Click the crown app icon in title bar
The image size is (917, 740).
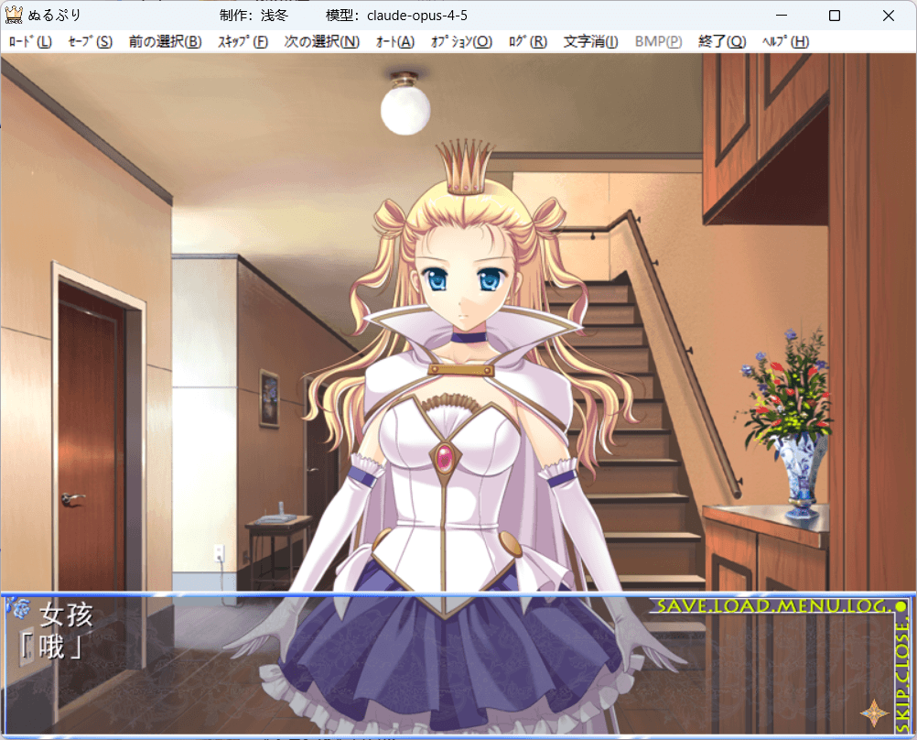[15, 16]
